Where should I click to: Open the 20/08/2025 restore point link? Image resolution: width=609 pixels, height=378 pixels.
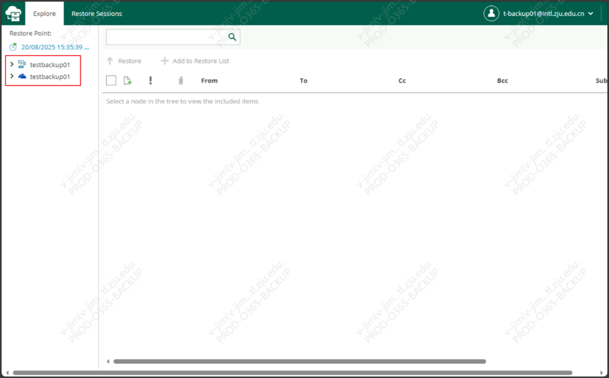[54, 47]
